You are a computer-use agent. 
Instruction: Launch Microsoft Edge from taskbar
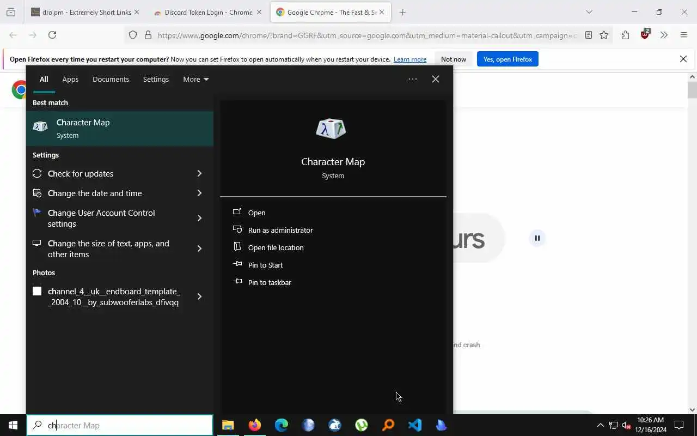point(281,425)
